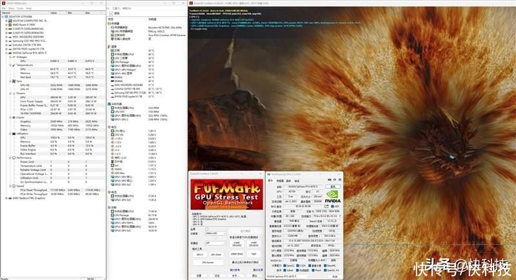Screen dimensions: 516x280
Task: Toggle the Vulkan checkbox in GPU-Z
Action: click(286, 270)
